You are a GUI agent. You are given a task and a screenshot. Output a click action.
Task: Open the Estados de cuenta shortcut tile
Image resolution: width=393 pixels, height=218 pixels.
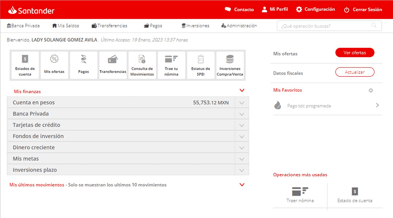click(25, 65)
